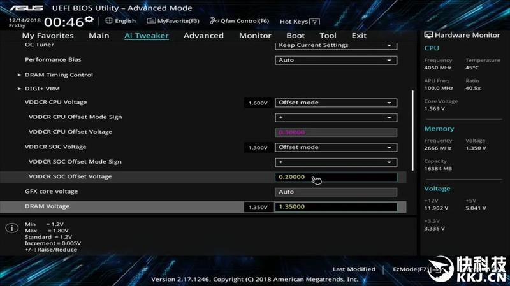
Task: Open VDDCR SOC Offset Mode Sign dropdown
Action: point(336,162)
